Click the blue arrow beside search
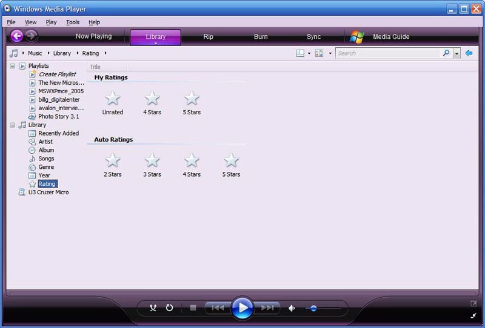This screenshot has height=328, width=485. pyautogui.click(x=469, y=53)
